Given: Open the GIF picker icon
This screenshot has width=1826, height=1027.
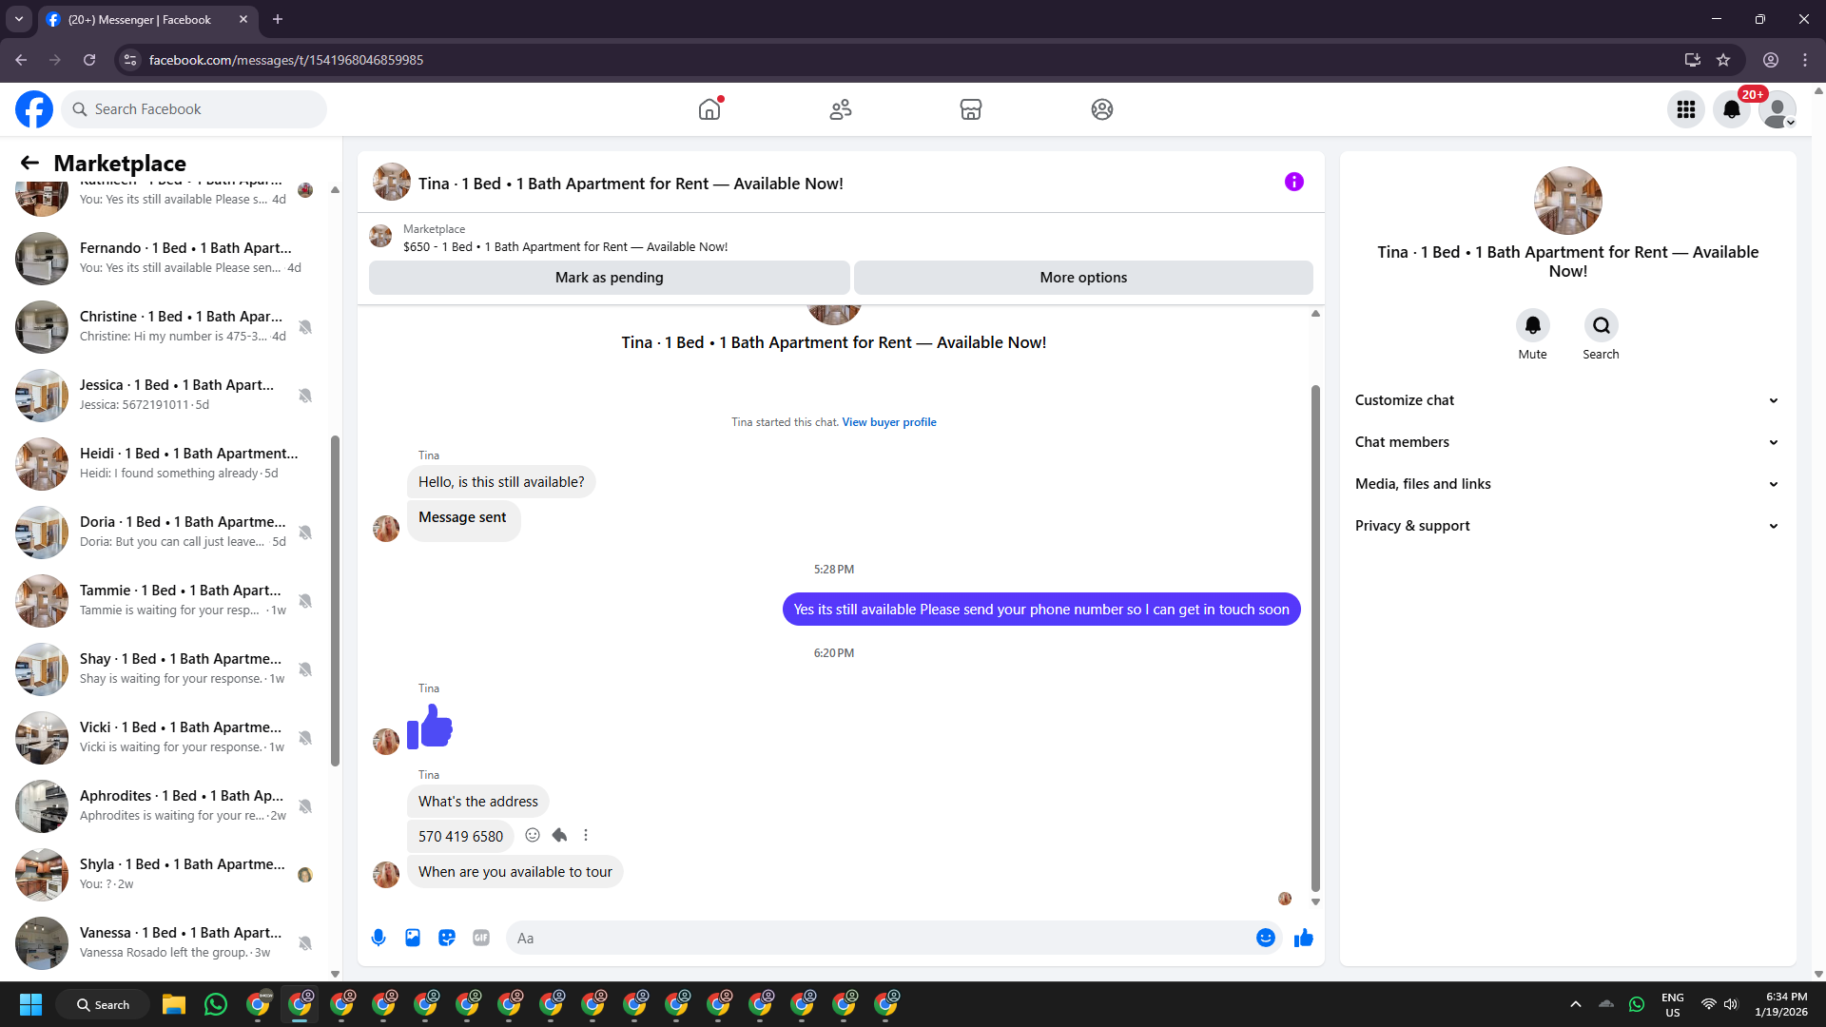Looking at the screenshot, I should [481, 938].
